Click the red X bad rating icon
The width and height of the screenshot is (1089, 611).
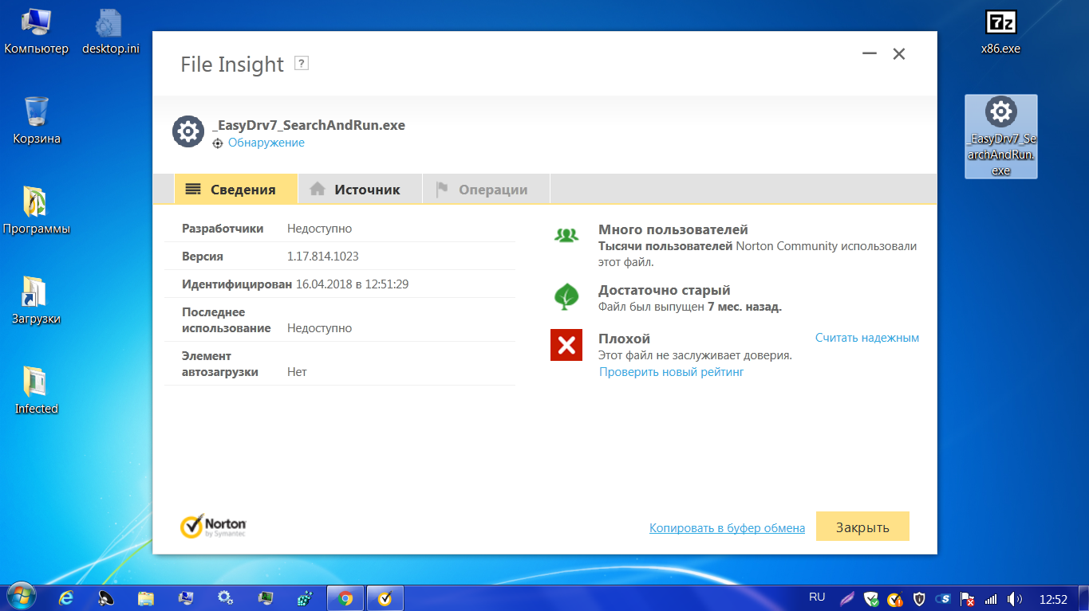(x=566, y=345)
